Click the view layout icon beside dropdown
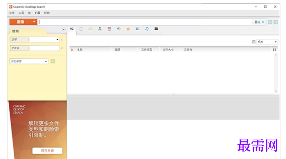The image size is (286, 159). pyautogui.click(x=253, y=42)
